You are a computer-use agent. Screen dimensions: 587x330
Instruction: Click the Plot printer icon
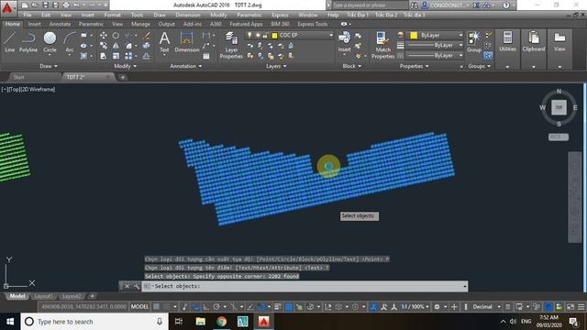66,5
